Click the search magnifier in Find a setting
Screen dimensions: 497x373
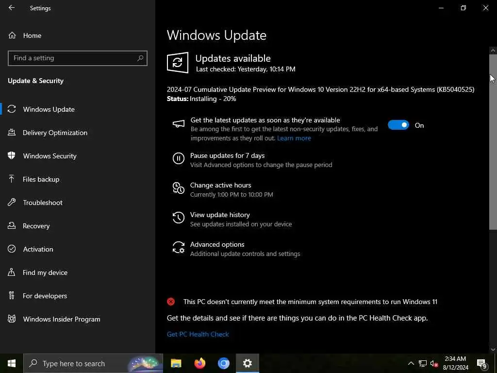coord(140,58)
